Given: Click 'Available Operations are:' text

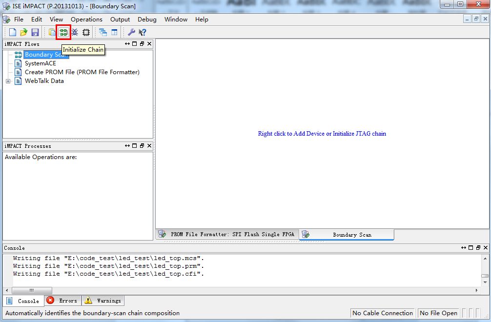Looking at the screenshot, I should [41, 157].
